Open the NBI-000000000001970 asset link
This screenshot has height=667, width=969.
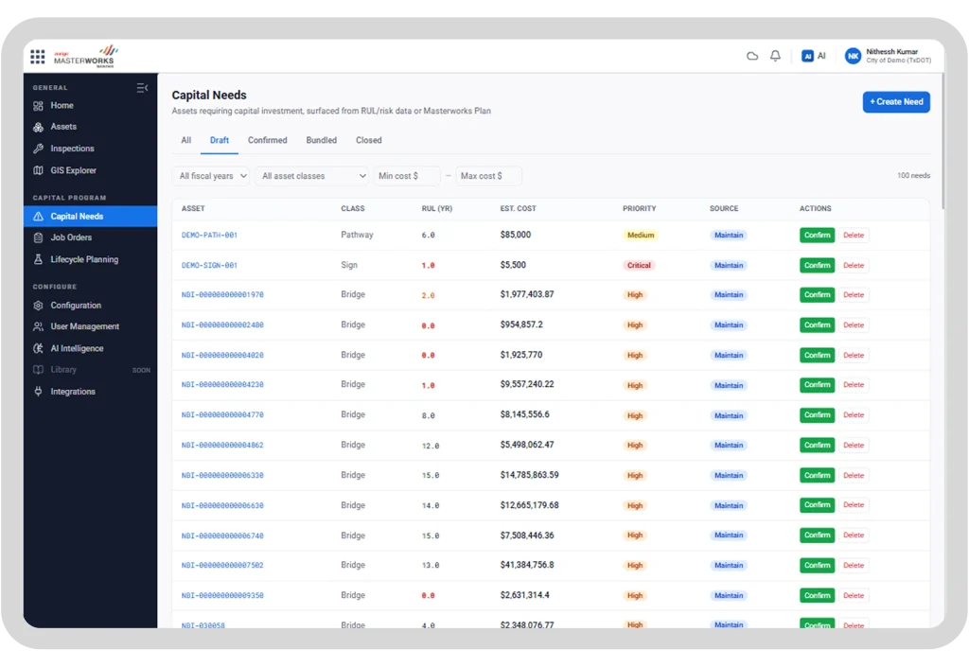[x=222, y=295]
